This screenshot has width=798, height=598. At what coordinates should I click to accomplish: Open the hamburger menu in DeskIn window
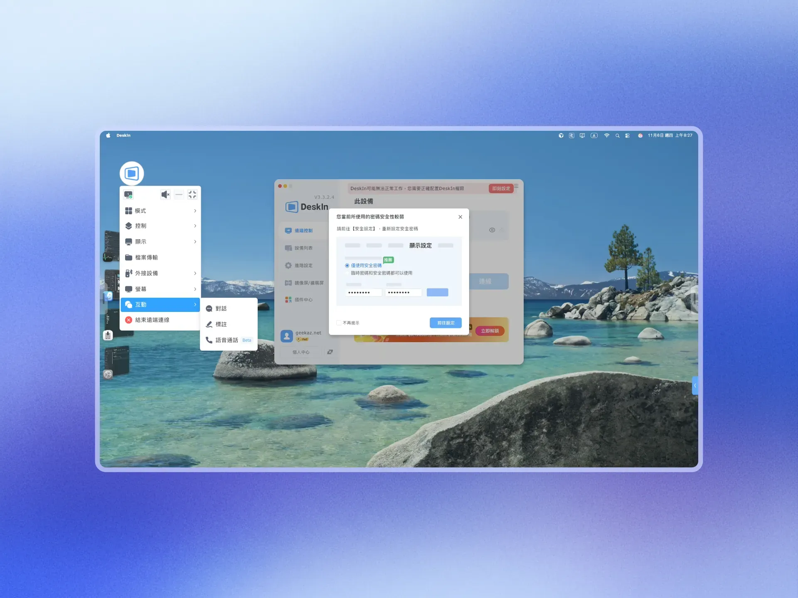tap(517, 186)
